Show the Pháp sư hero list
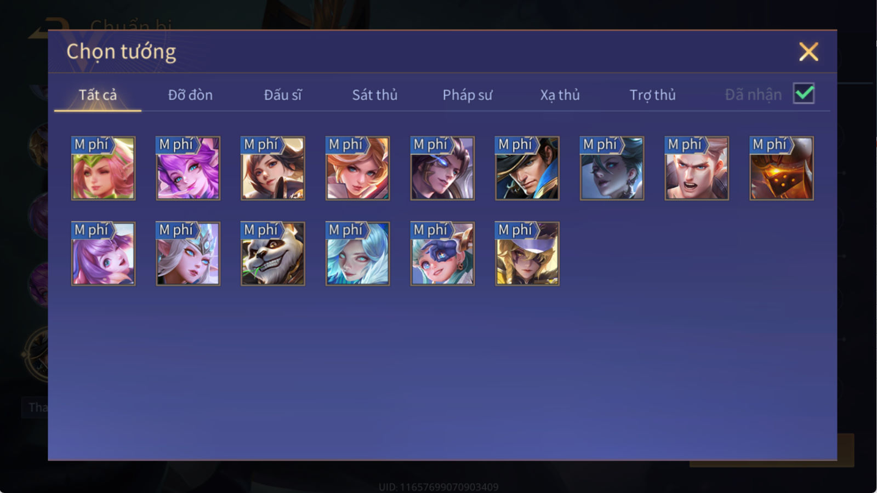Screen dimensions: 877x493 click(468, 95)
